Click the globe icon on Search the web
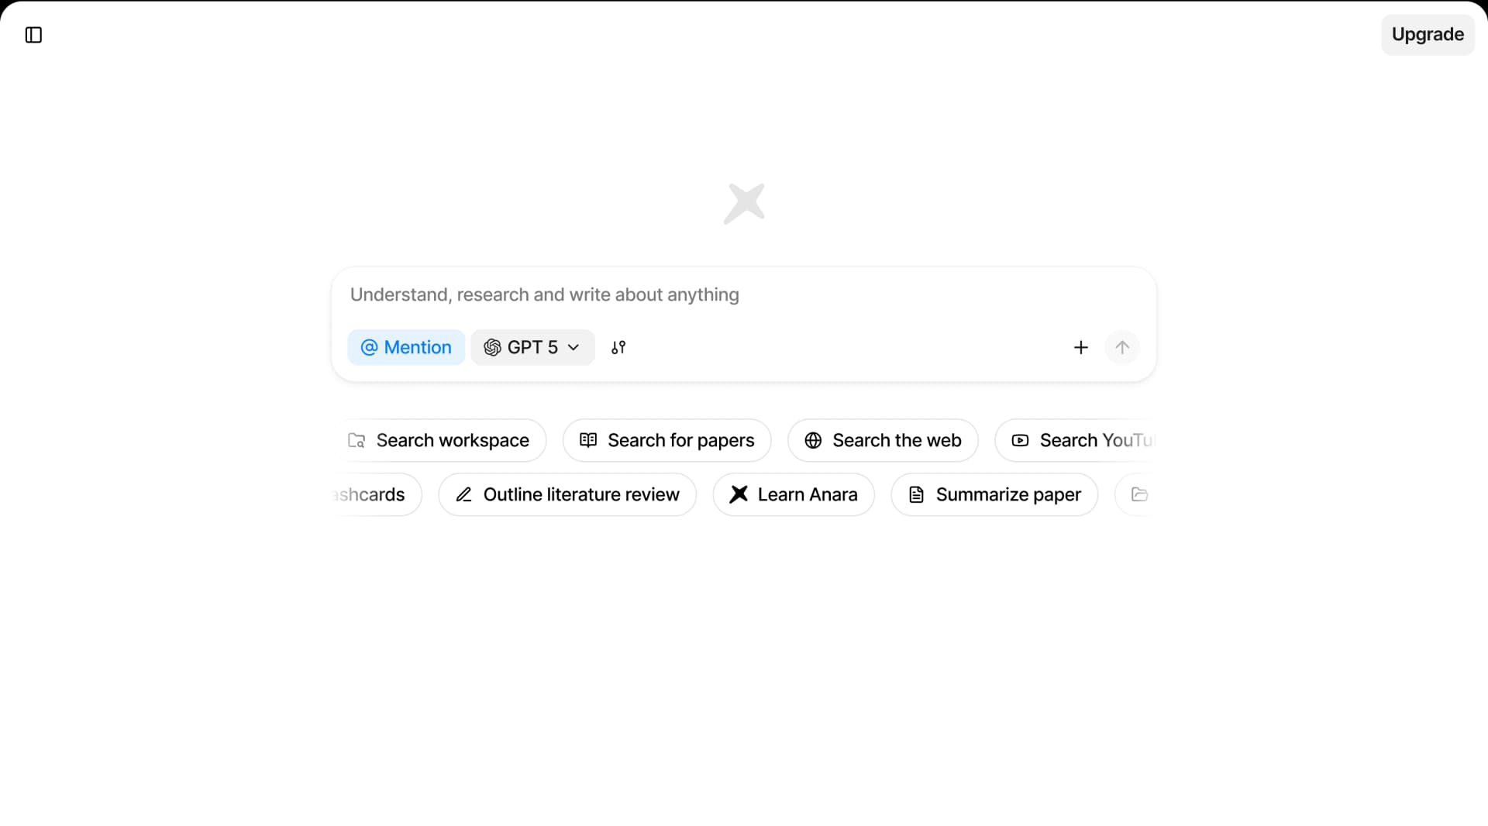 [x=812, y=440]
